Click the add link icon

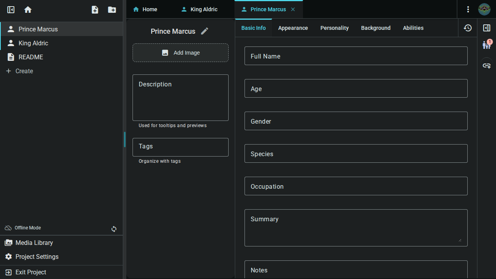[x=487, y=65]
